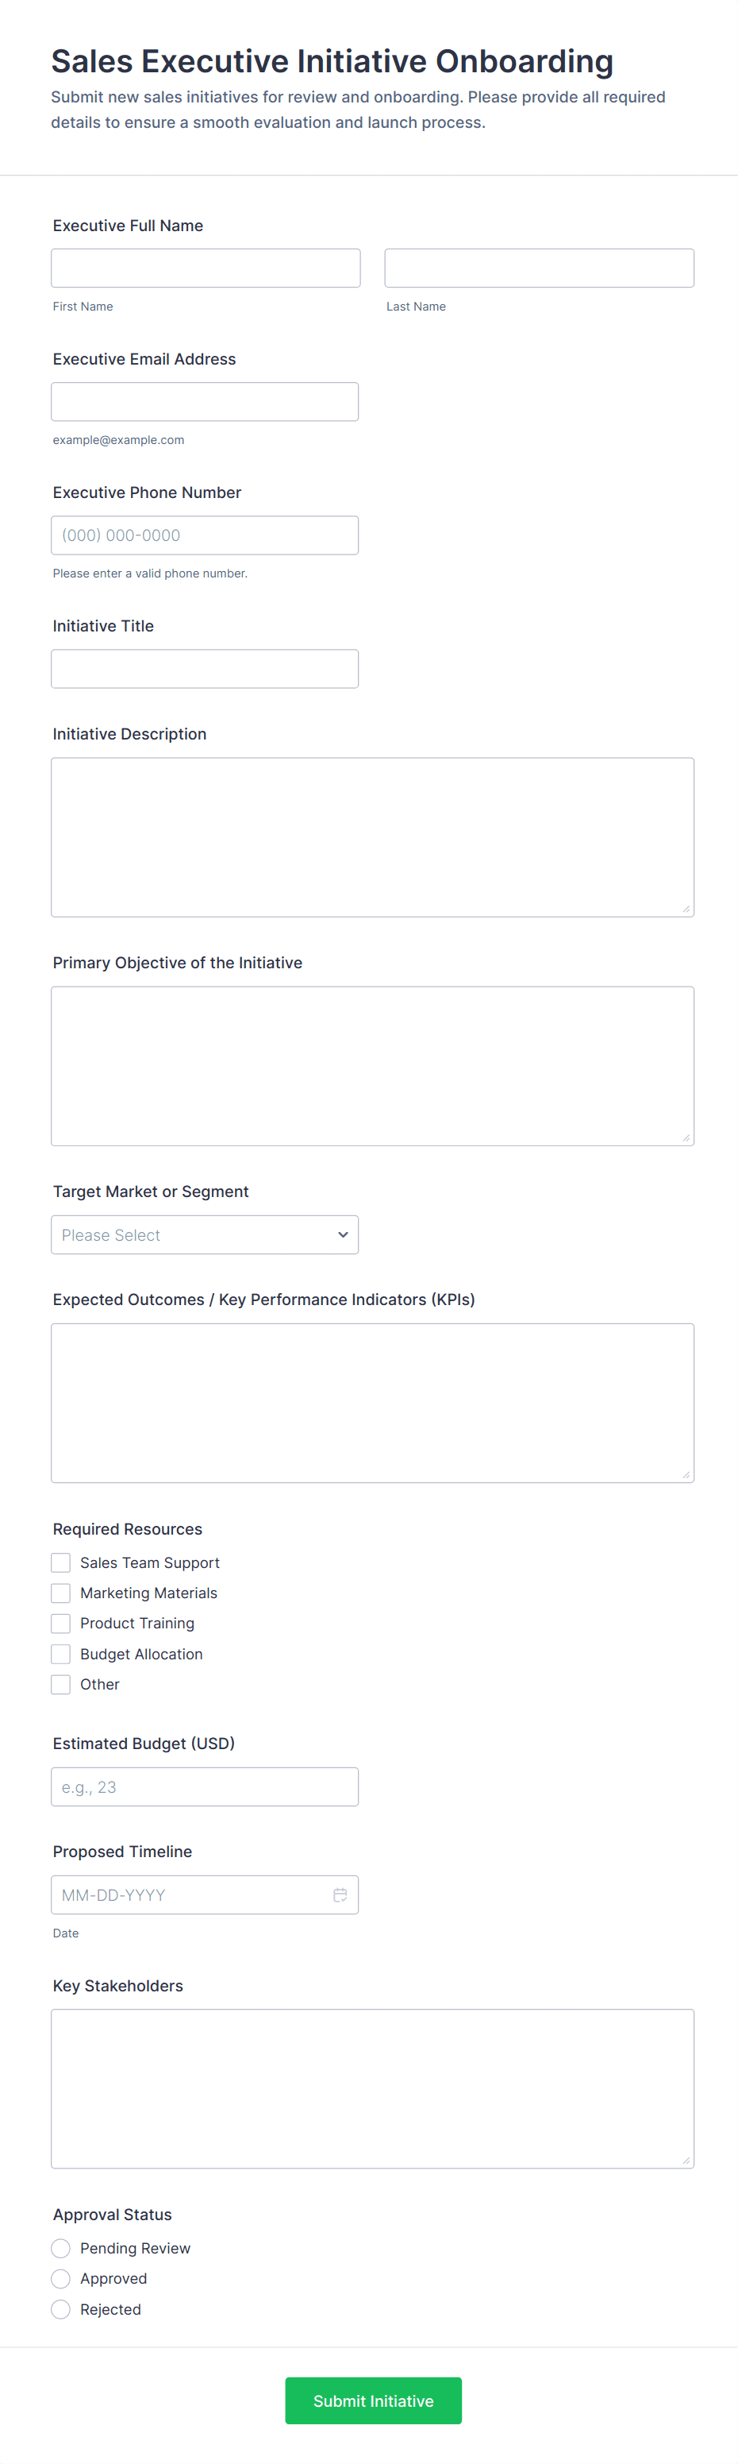Image resolution: width=738 pixels, height=2464 pixels.
Task: Check the Sales Team Support checkbox
Action: [x=61, y=1562]
